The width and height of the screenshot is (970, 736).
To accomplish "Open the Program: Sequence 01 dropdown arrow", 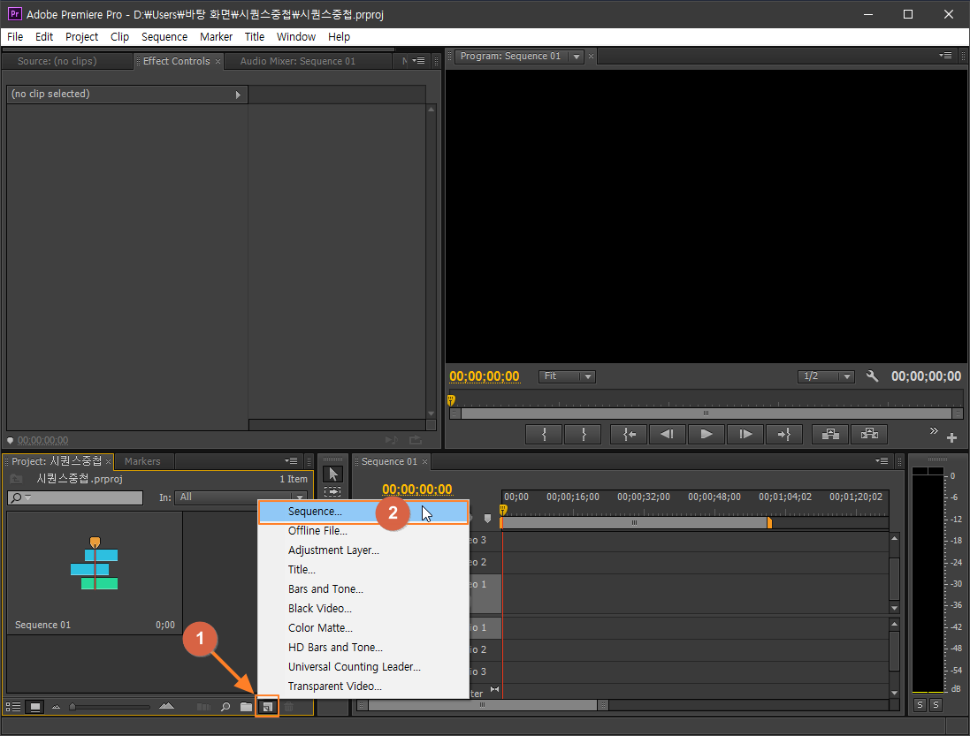I will pyautogui.click(x=577, y=57).
